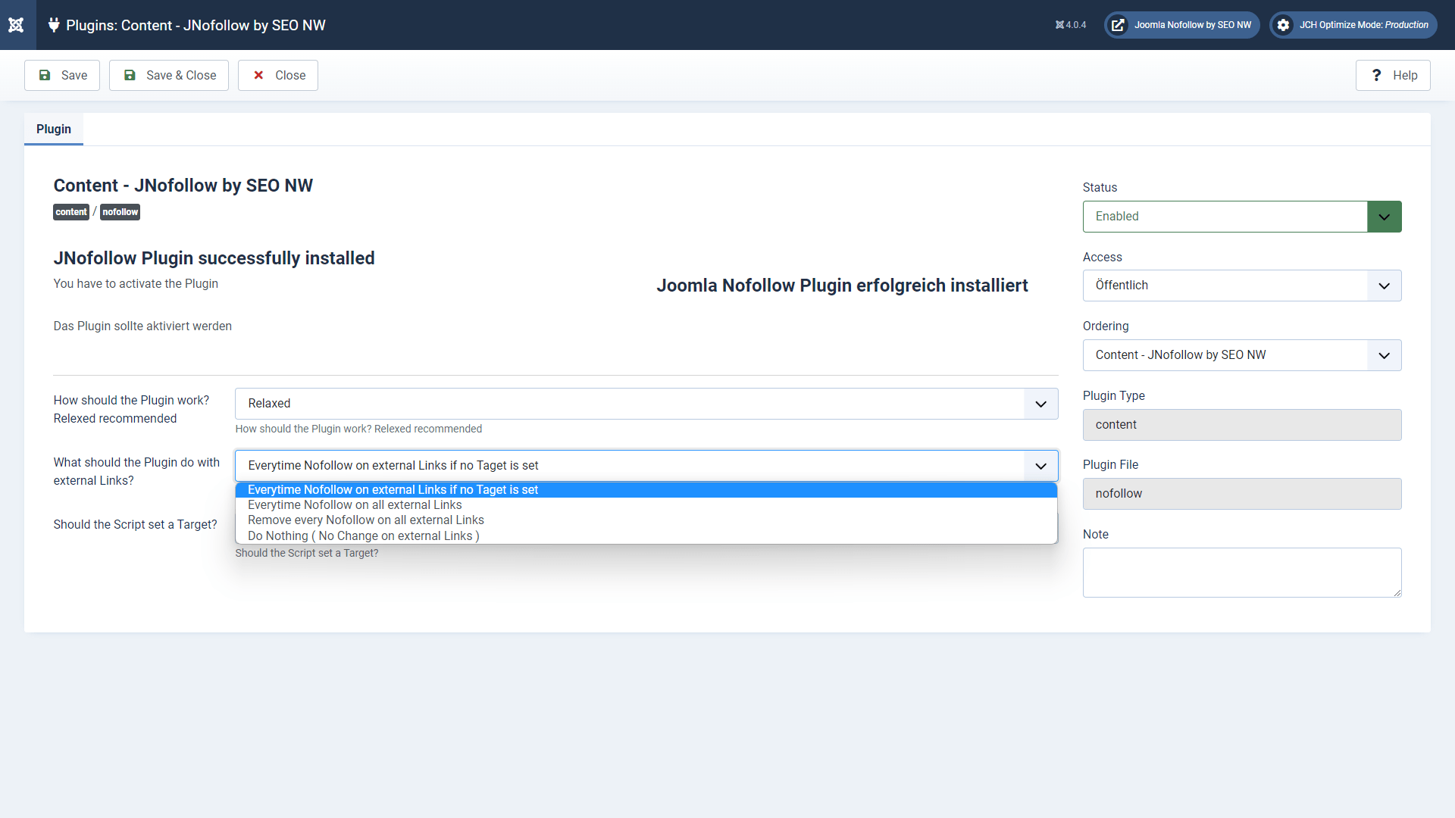Open the Relaxed plugin mode dropdown
Image resolution: width=1455 pixels, height=818 pixels.
(x=646, y=404)
